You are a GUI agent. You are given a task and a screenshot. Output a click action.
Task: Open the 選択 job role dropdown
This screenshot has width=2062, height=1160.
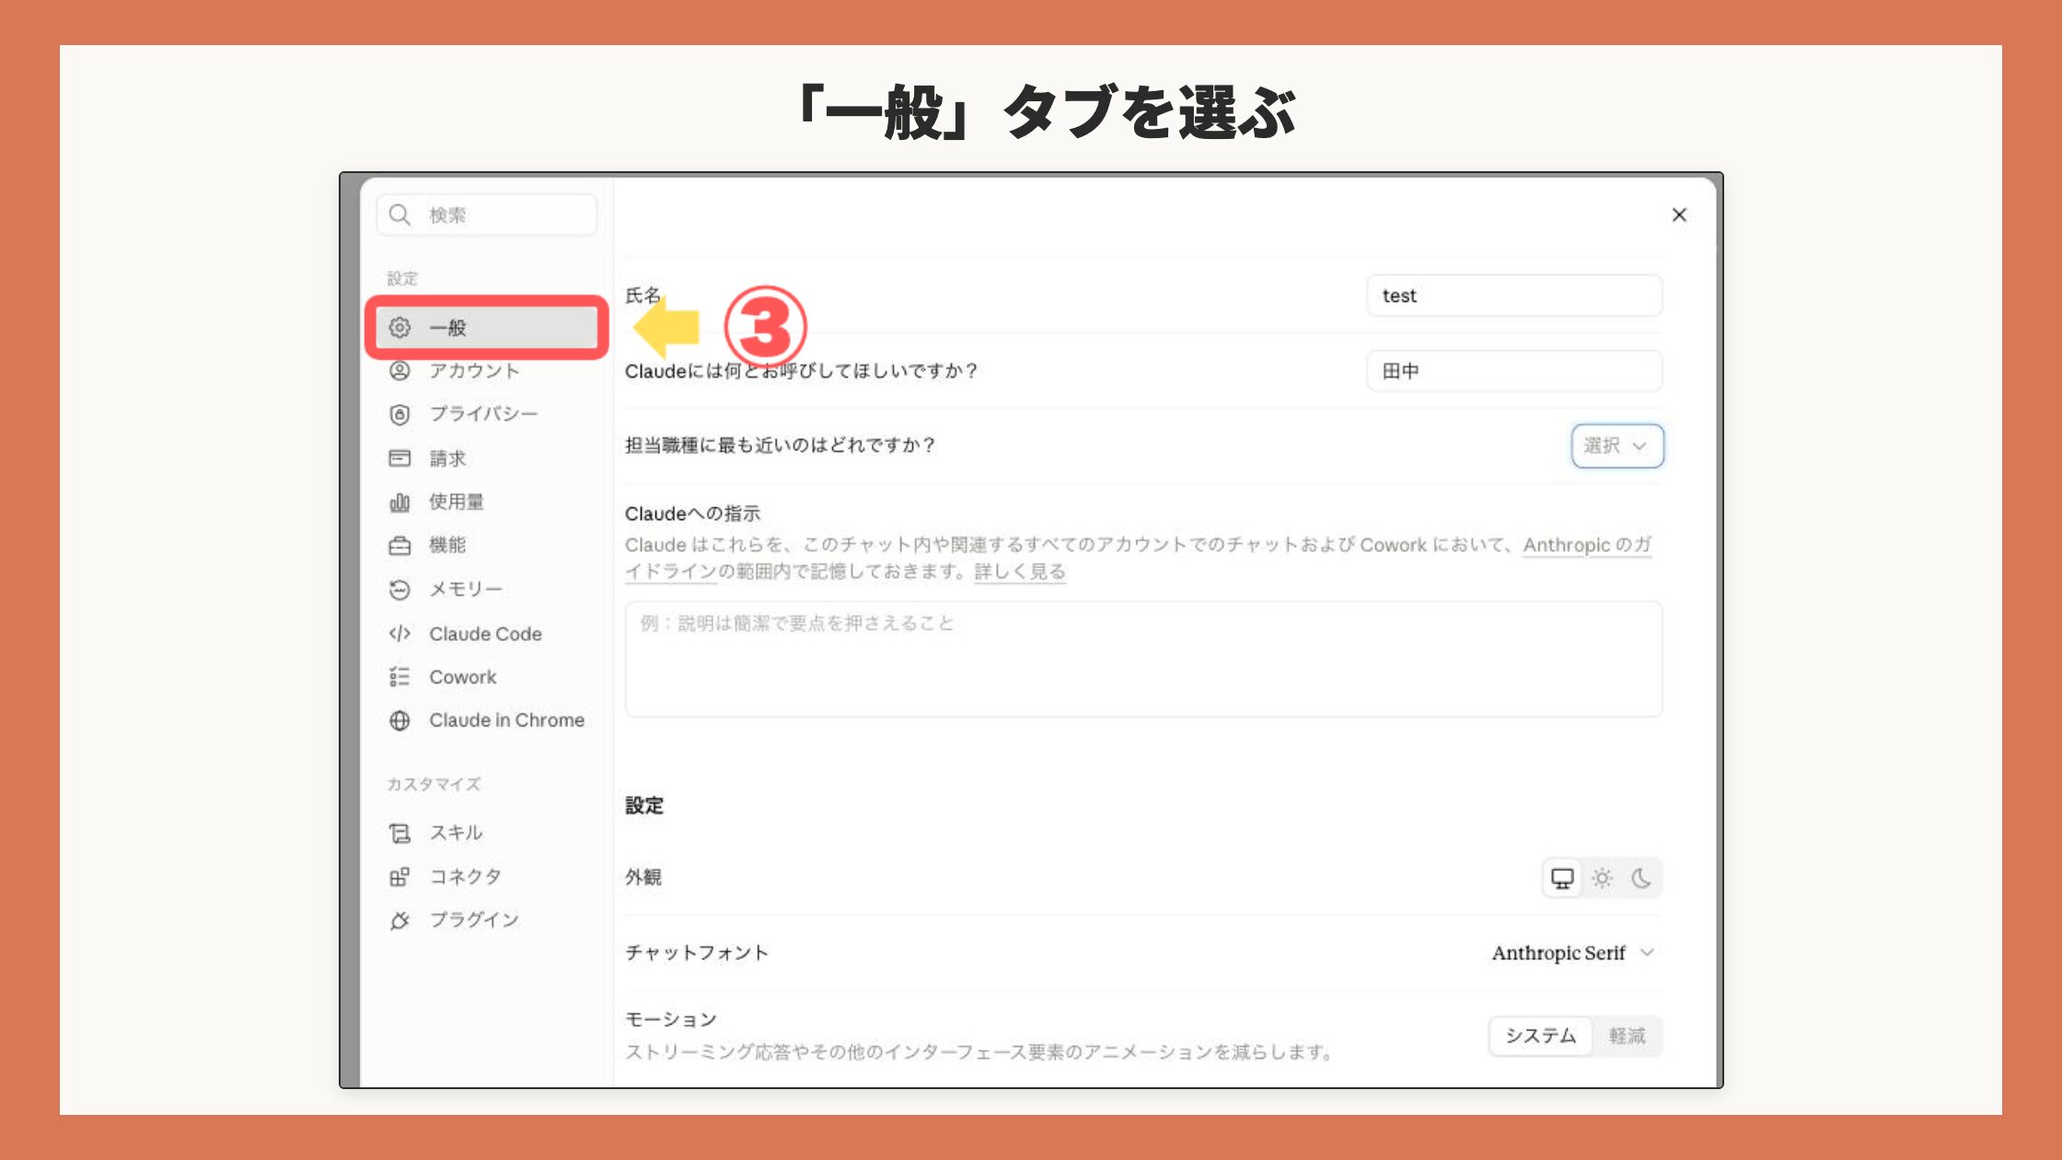[x=1617, y=446]
